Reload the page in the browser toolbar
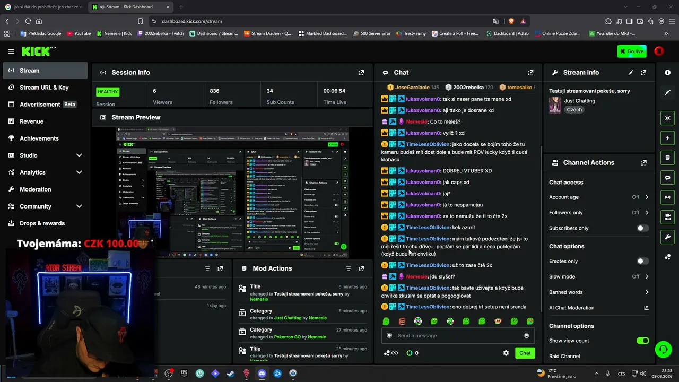 point(29,21)
